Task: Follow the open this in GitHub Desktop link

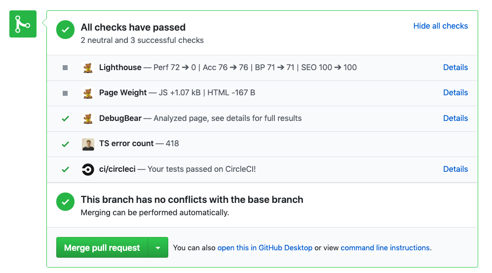Action: click(x=265, y=248)
